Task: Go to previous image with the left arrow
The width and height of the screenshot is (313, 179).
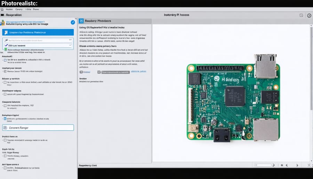Action: click(287, 165)
